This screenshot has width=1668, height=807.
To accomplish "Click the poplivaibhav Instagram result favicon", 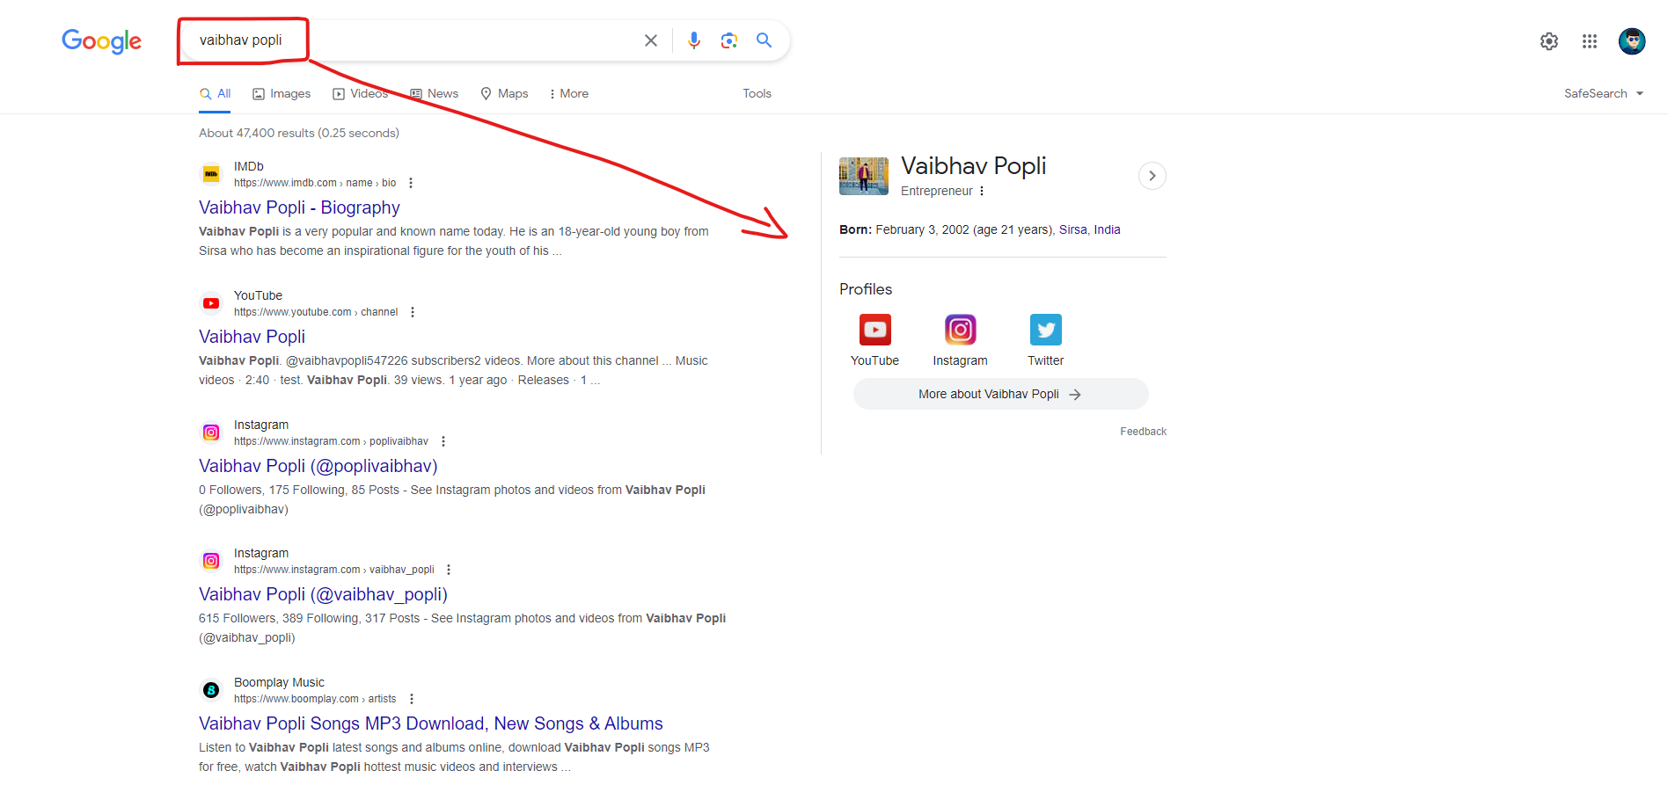I will (211, 433).
